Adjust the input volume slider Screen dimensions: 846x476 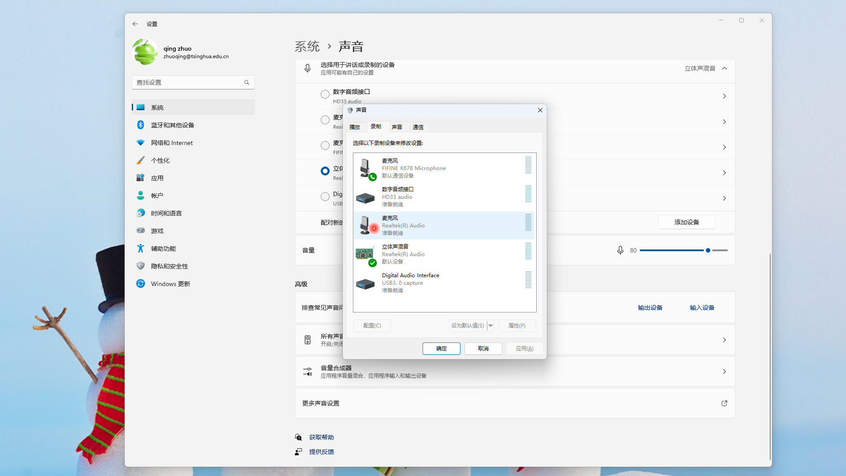pos(708,250)
